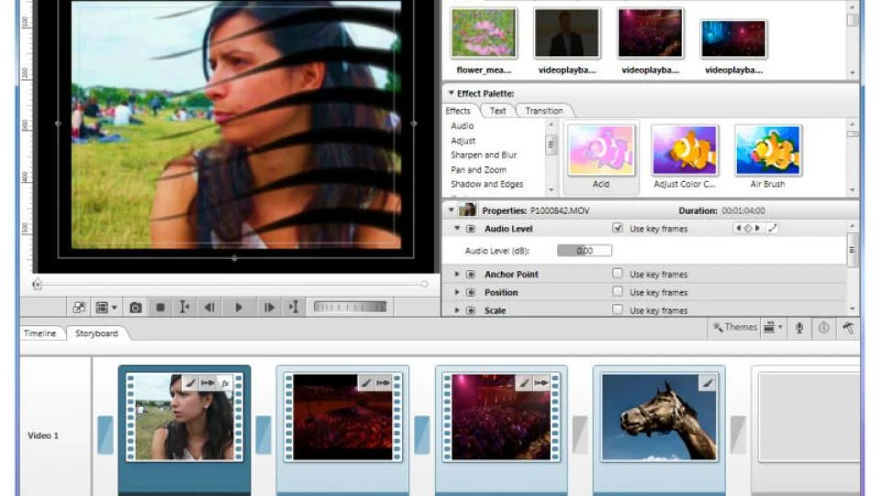Enable Use key frames for Anchor Point
The image size is (881, 496).
coord(618,274)
